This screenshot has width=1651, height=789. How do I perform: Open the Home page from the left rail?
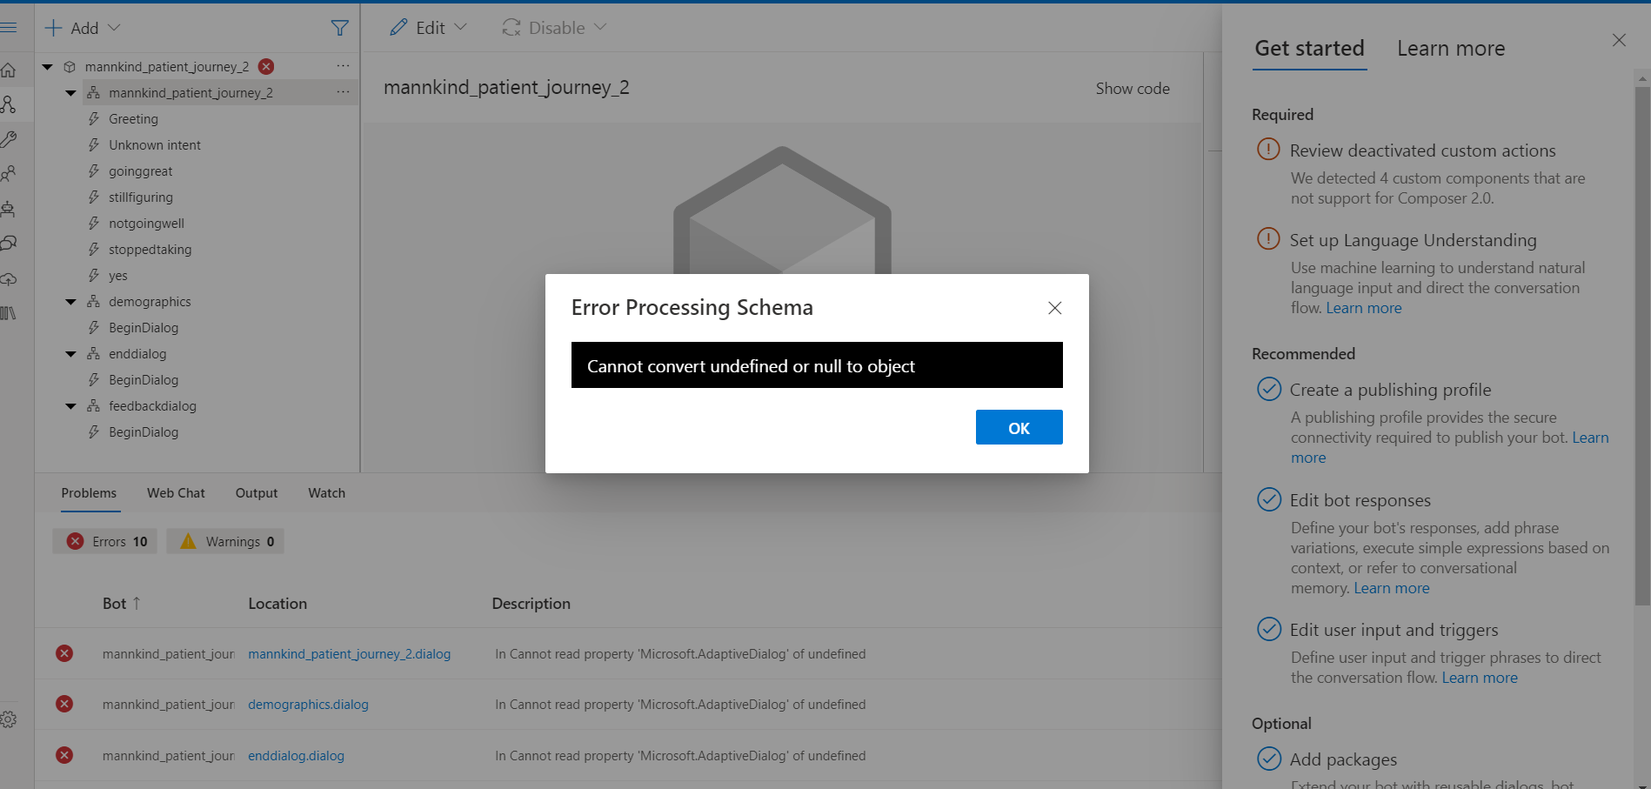point(9,69)
